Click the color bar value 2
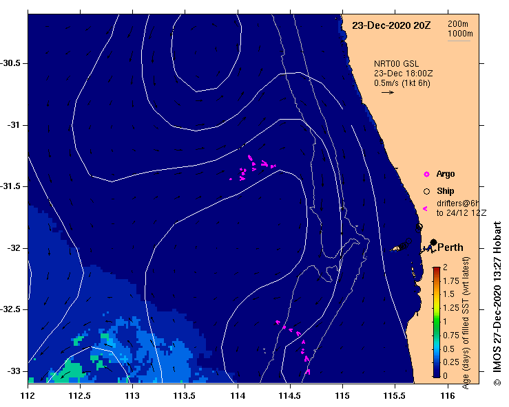This screenshot has height=407, width=509. tap(445, 267)
